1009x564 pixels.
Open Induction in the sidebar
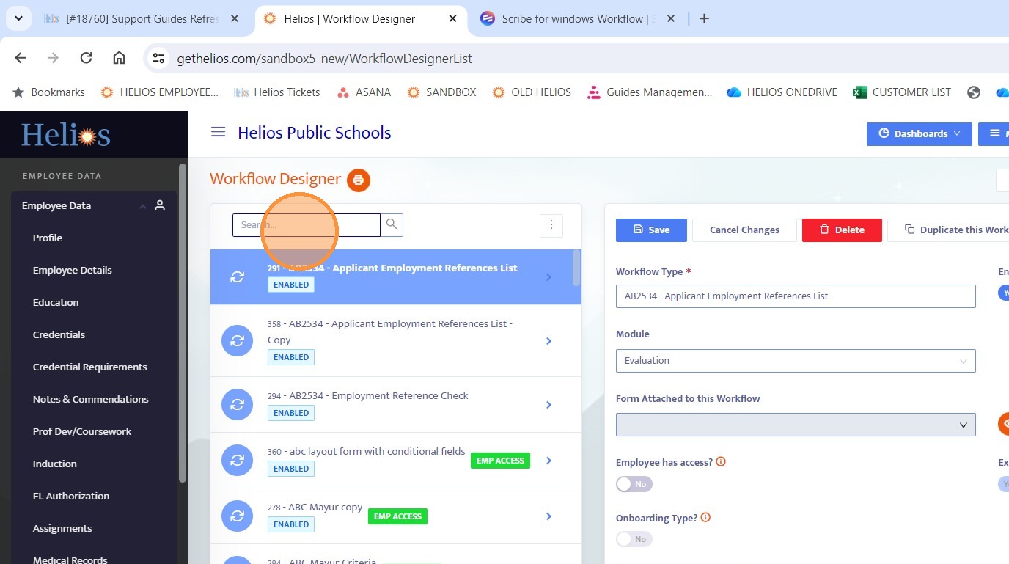coord(55,464)
